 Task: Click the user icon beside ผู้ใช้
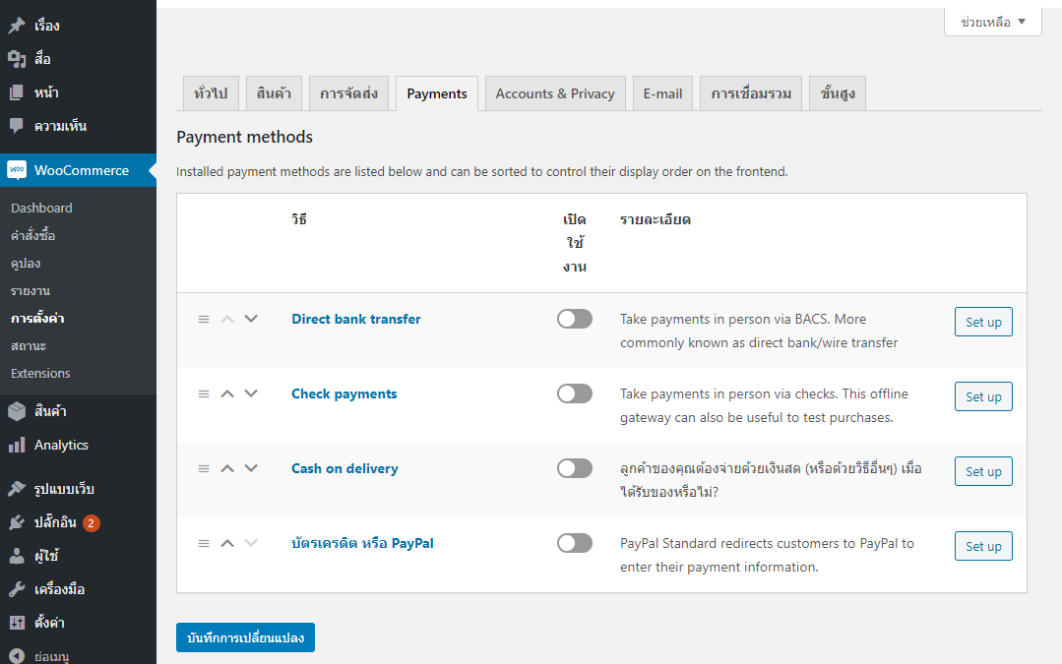click(17, 556)
